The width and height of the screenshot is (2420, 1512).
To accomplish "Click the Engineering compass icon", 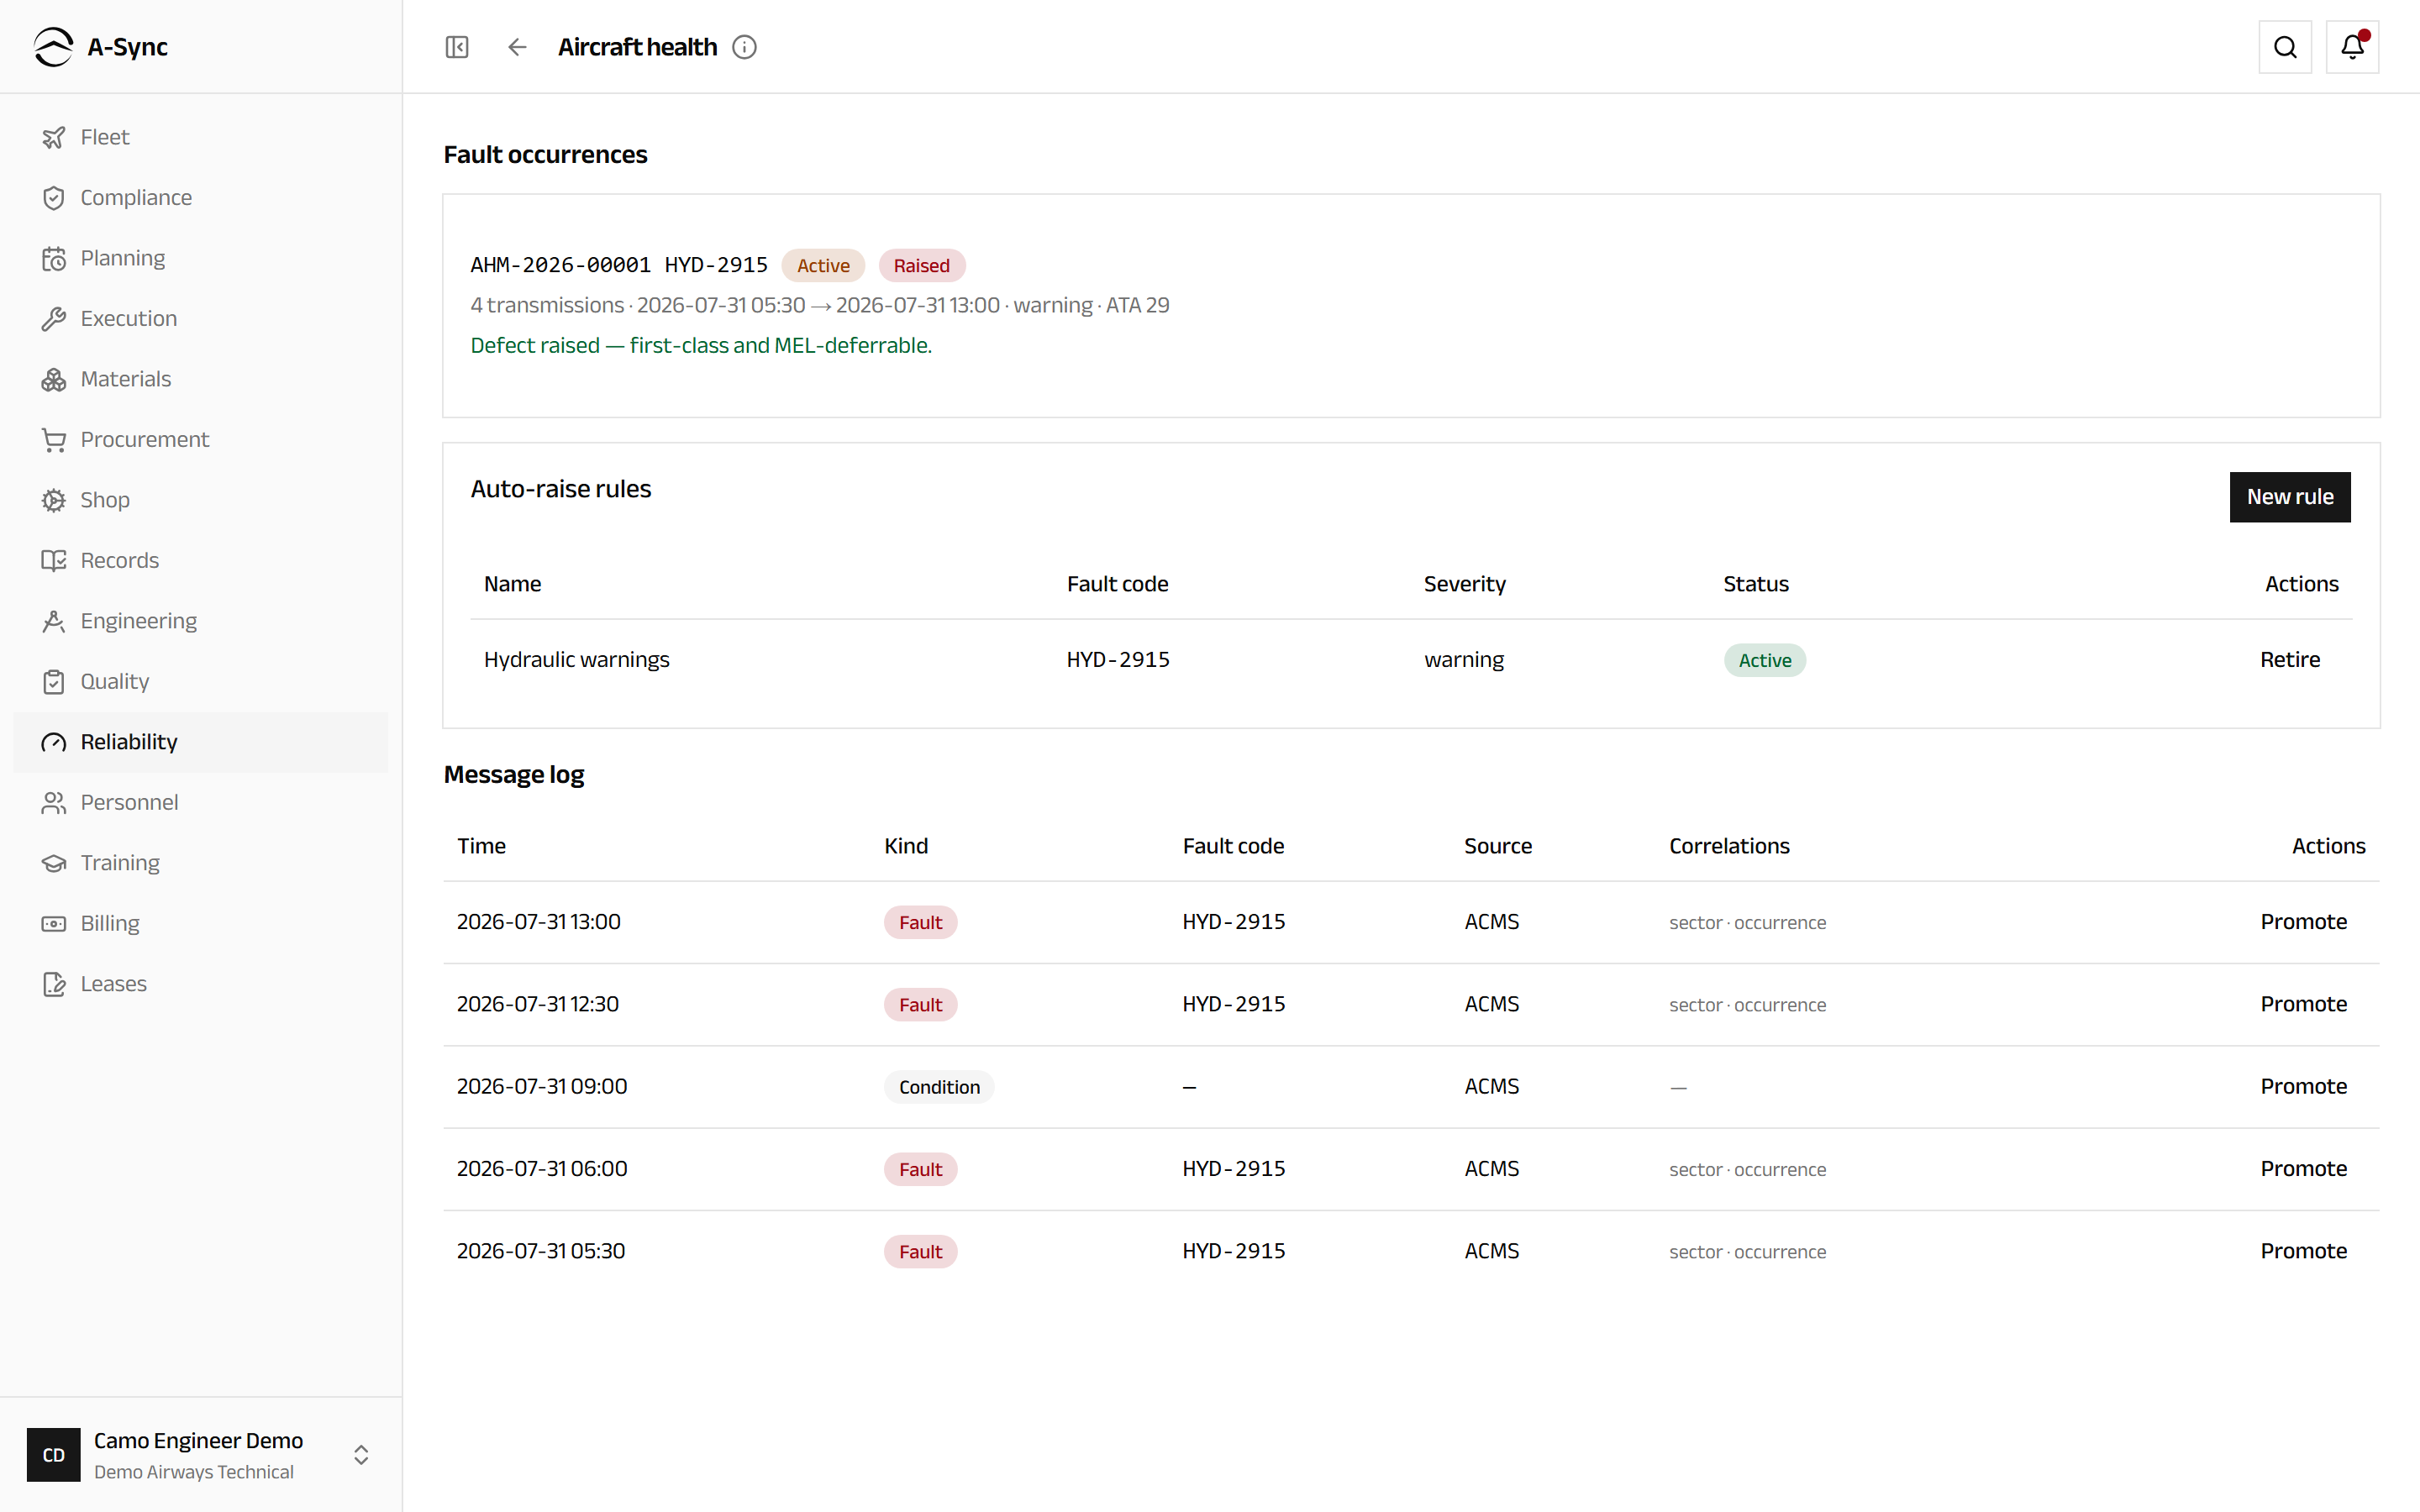I will click(x=54, y=621).
